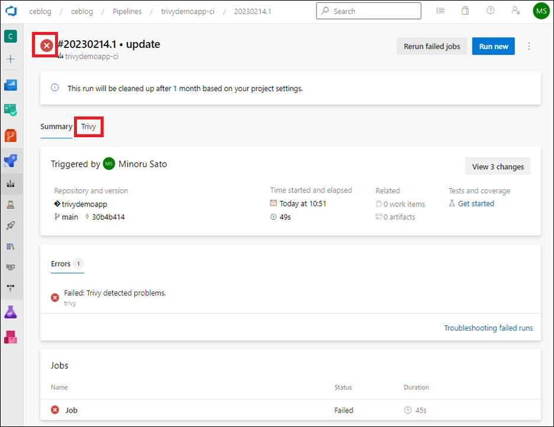Click the Run new button

[x=493, y=46]
